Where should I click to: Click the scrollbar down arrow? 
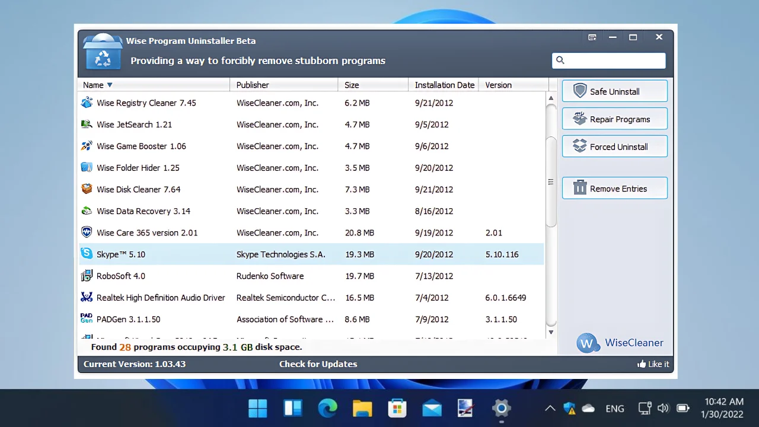coord(551,332)
